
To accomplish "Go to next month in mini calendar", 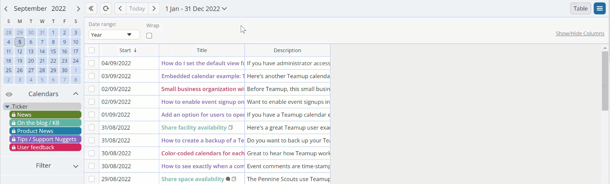I will [78, 9].
